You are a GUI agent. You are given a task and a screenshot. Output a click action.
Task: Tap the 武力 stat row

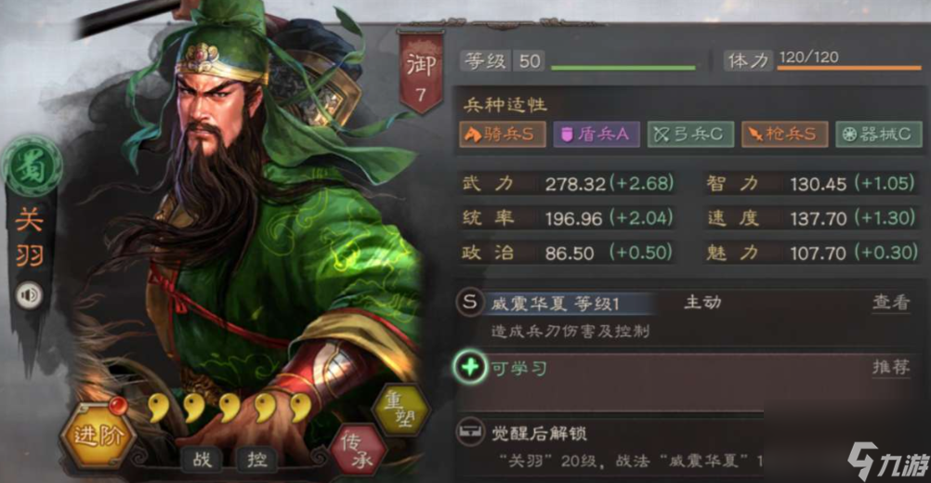pos(569,183)
